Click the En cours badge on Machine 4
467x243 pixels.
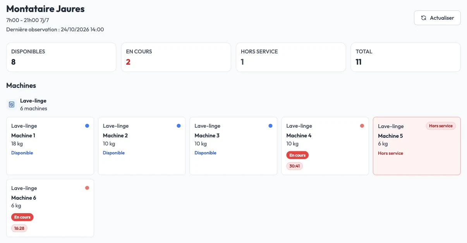pos(297,155)
